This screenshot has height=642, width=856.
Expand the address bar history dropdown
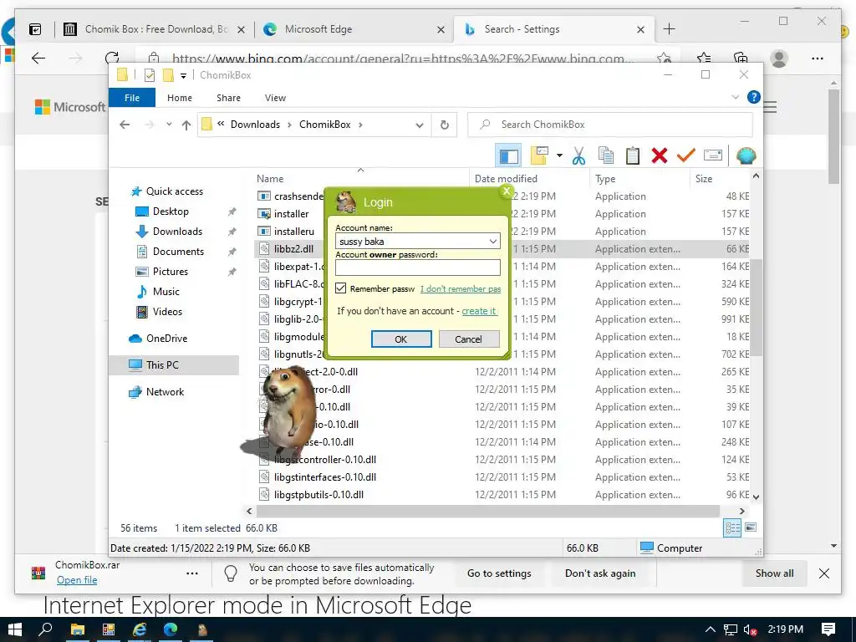coord(420,125)
